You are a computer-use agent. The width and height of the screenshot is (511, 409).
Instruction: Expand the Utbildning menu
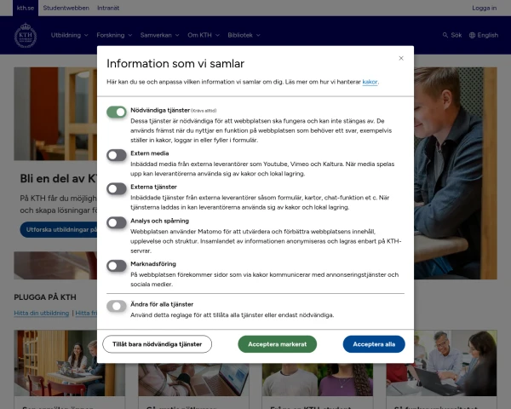[x=70, y=35]
